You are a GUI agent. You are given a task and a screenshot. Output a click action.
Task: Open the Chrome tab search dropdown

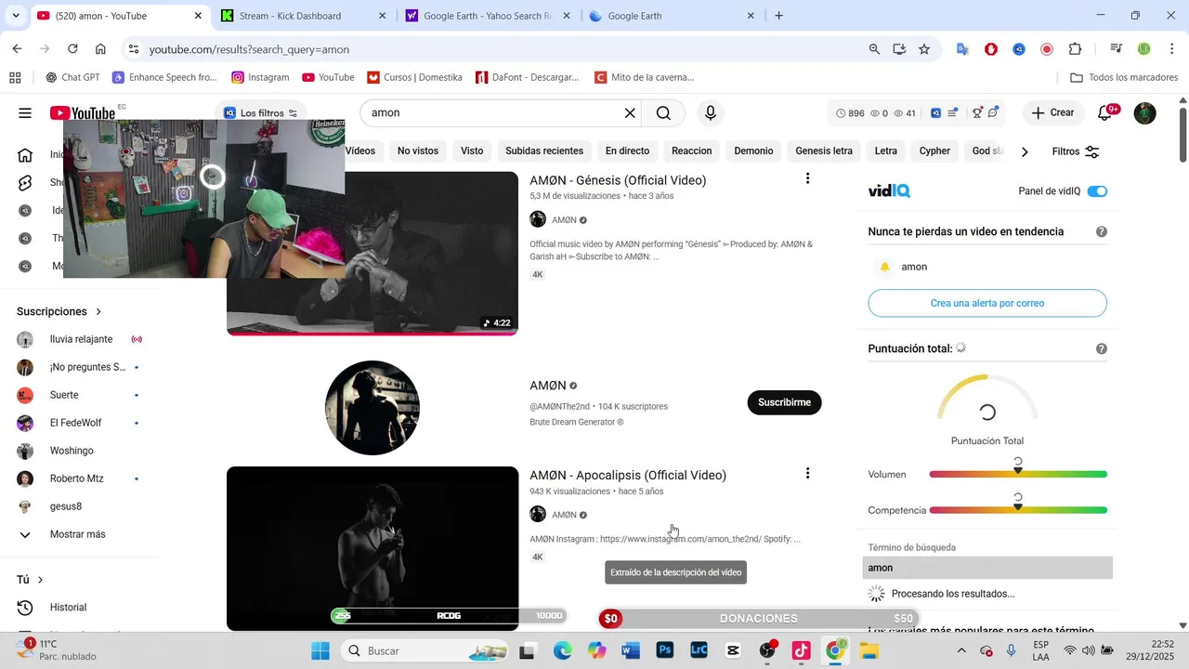click(x=16, y=16)
